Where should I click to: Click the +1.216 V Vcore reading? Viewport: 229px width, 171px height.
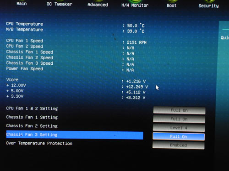[136, 81]
